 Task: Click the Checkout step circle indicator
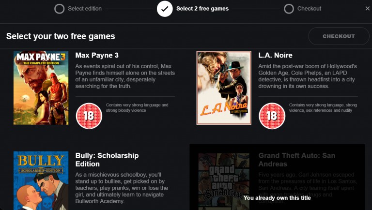[289, 9]
